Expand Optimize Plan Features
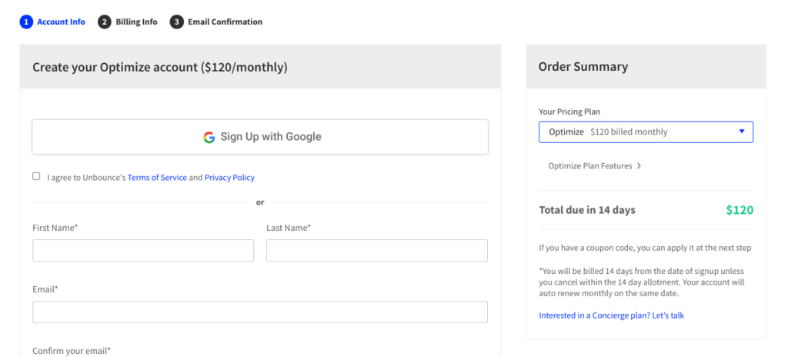The height and width of the screenshot is (357, 788). coord(590,165)
